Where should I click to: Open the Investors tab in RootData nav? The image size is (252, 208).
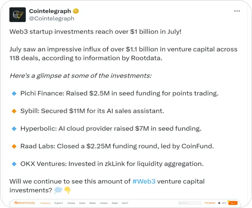click(103, 203)
